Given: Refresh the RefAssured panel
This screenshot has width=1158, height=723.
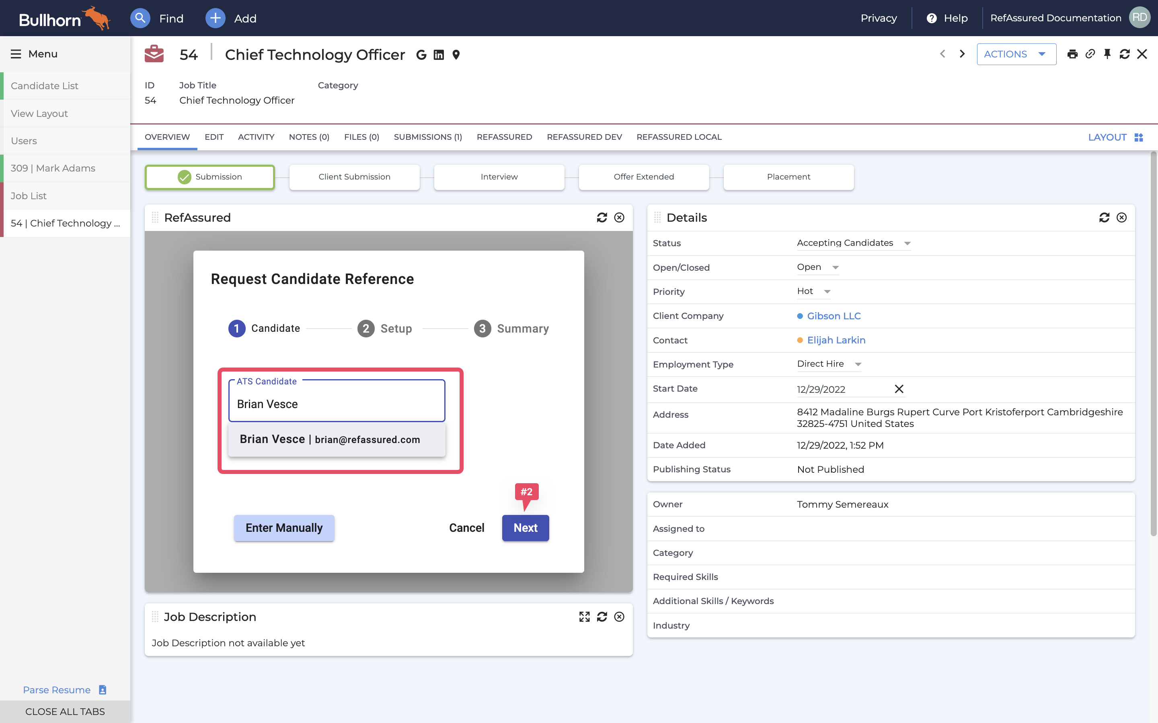Looking at the screenshot, I should click(x=602, y=218).
